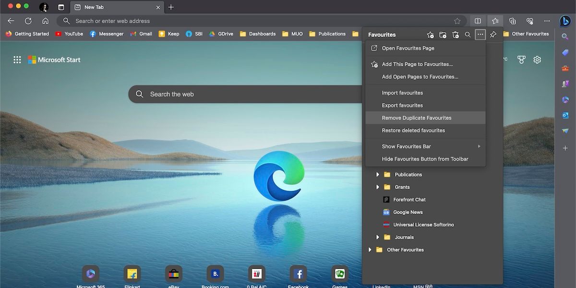Pin the Favourites panel with the pin icon

pyautogui.click(x=493, y=35)
